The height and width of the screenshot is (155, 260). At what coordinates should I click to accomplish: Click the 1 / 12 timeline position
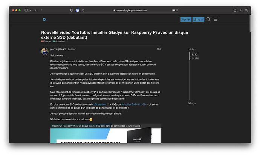click(194, 55)
